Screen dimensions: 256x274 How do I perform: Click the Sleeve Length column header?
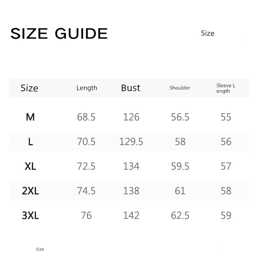point(226,88)
